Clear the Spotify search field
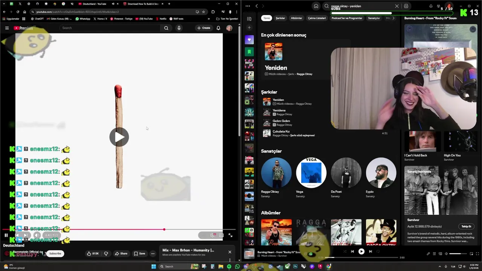Image resolution: width=482 pixels, height=271 pixels. [x=397, y=6]
